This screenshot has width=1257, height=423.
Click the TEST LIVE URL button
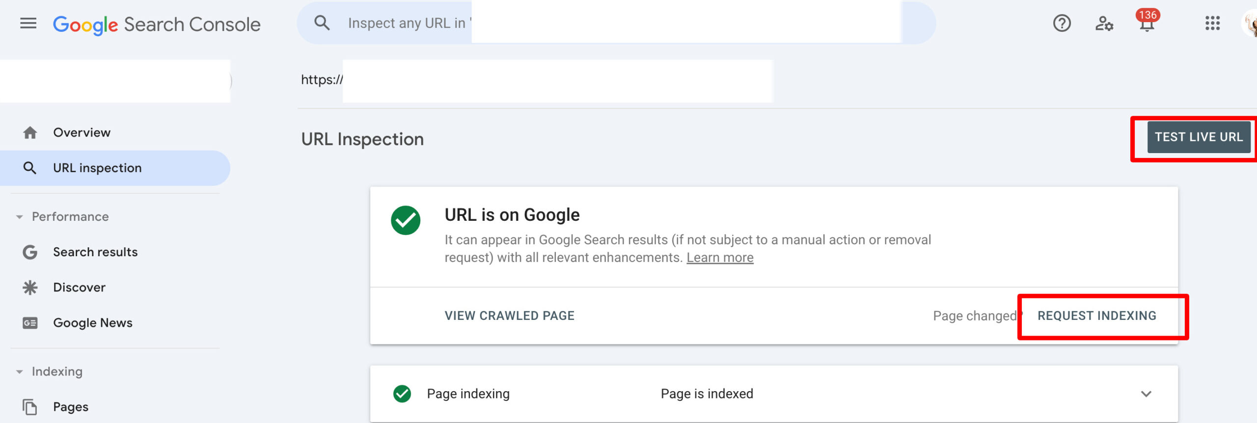pos(1199,137)
